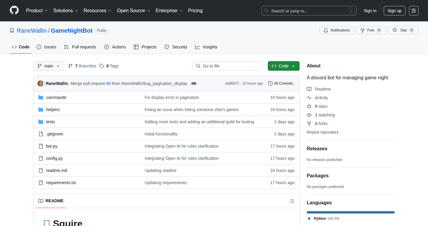Click the fork icon next to 0 forks

(309, 124)
